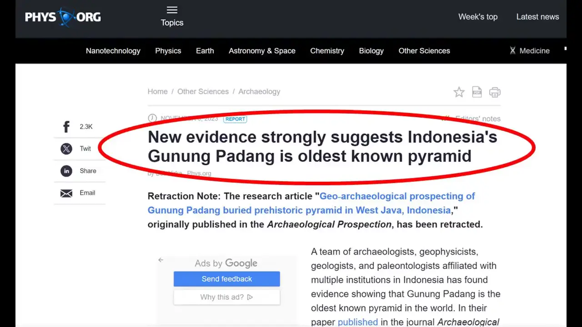This screenshot has height=327, width=582.
Task: Open the Topics hamburger menu
Action: [172, 10]
